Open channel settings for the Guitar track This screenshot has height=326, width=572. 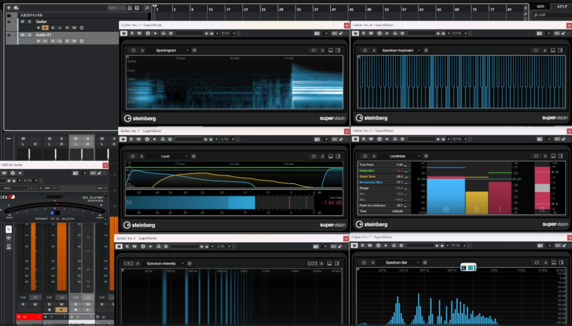pyautogui.click(x=53, y=28)
